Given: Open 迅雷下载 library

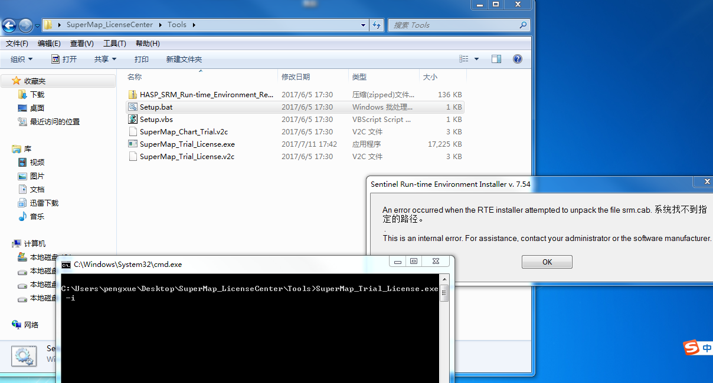Looking at the screenshot, I should click(44, 203).
